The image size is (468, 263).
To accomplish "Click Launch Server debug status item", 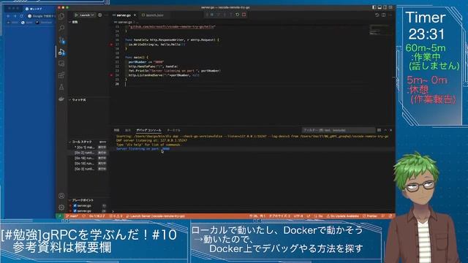I will [x=156, y=216].
